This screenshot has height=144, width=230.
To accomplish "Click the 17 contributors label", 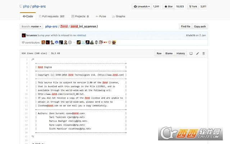I will click(31, 42).
